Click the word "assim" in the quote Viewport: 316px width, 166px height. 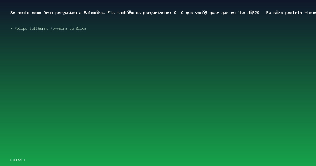(x=23, y=13)
